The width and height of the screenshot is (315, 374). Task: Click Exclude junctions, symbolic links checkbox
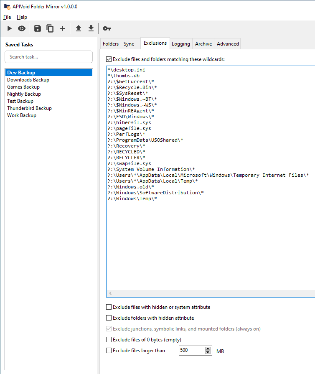109,329
